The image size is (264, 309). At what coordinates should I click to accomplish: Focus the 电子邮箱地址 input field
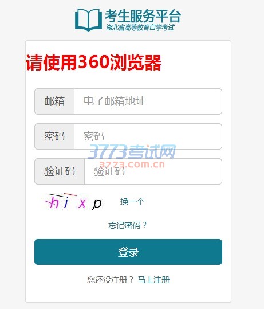(148, 101)
